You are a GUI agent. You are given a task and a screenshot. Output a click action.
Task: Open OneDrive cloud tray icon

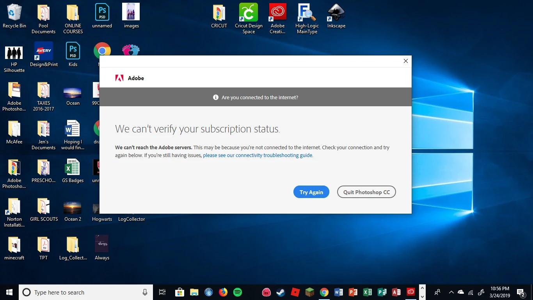click(461, 292)
